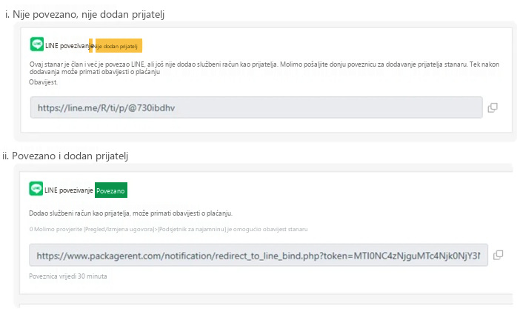Click text 'Dodao službeni račun kao prijatelja'
The width and height of the screenshot is (517, 309).
pyautogui.click(x=79, y=213)
